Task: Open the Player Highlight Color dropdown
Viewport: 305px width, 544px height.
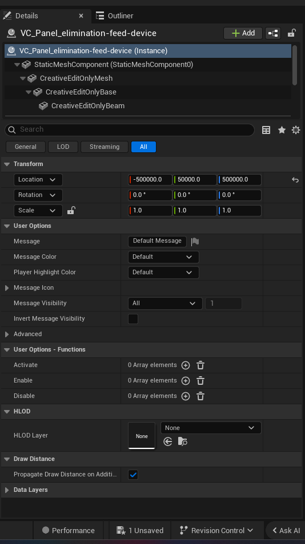Action: pos(163,273)
